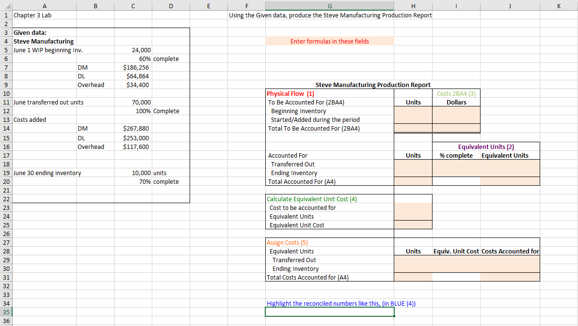Select the 'Steve Manufacturing Production Report' title cell
This screenshot has height=326, width=578.
pyautogui.click(x=373, y=85)
